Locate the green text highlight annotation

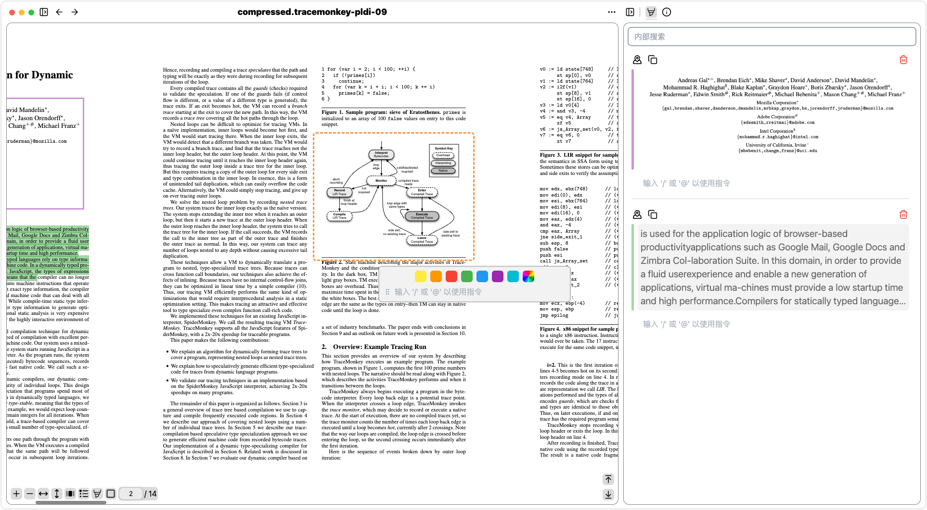[x=637, y=214]
